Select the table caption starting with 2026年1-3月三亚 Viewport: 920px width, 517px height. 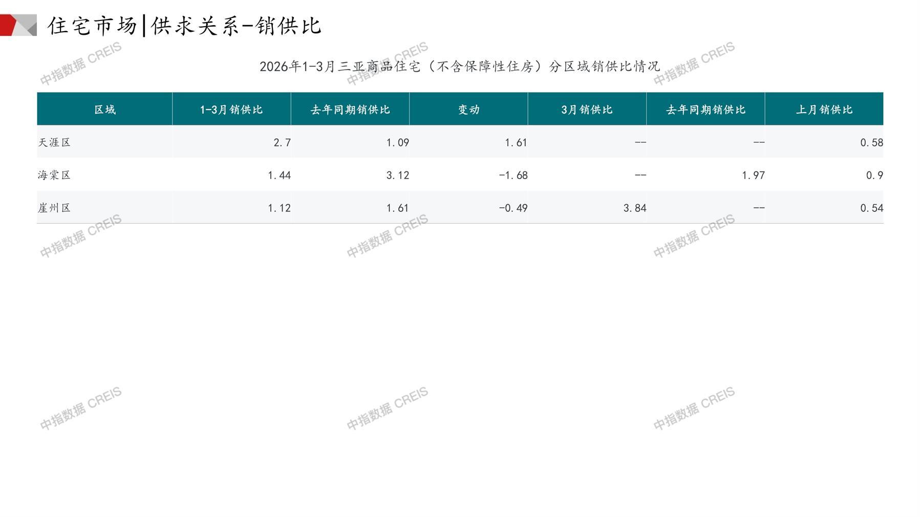[x=459, y=67]
